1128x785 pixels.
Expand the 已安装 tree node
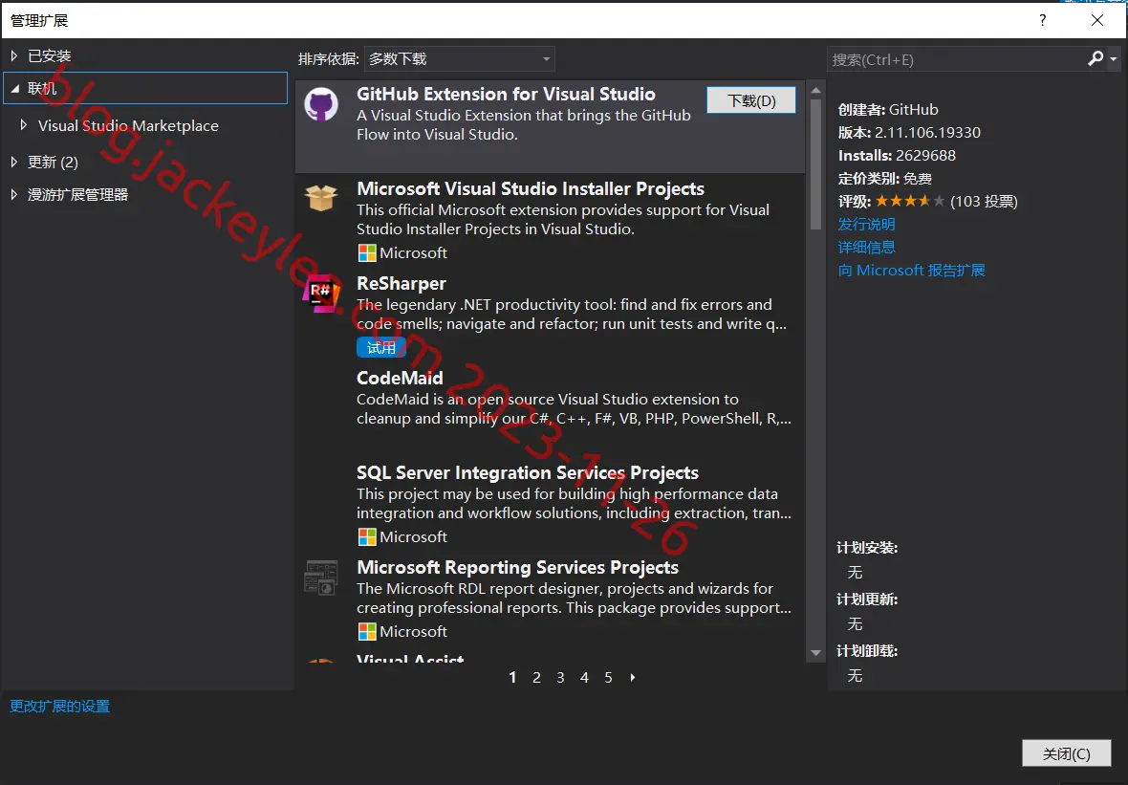13,55
